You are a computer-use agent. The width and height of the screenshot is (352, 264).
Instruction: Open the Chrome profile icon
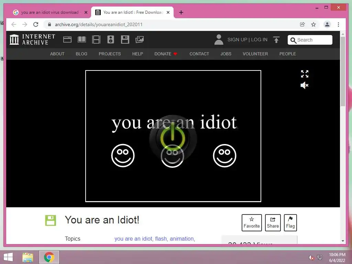(x=327, y=24)
